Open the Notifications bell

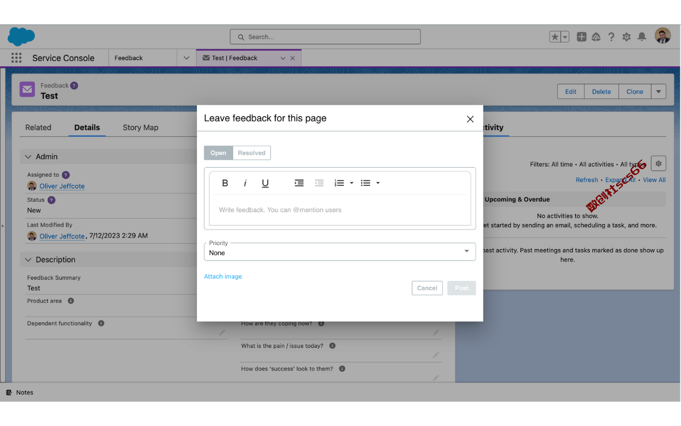coord(642,37)
